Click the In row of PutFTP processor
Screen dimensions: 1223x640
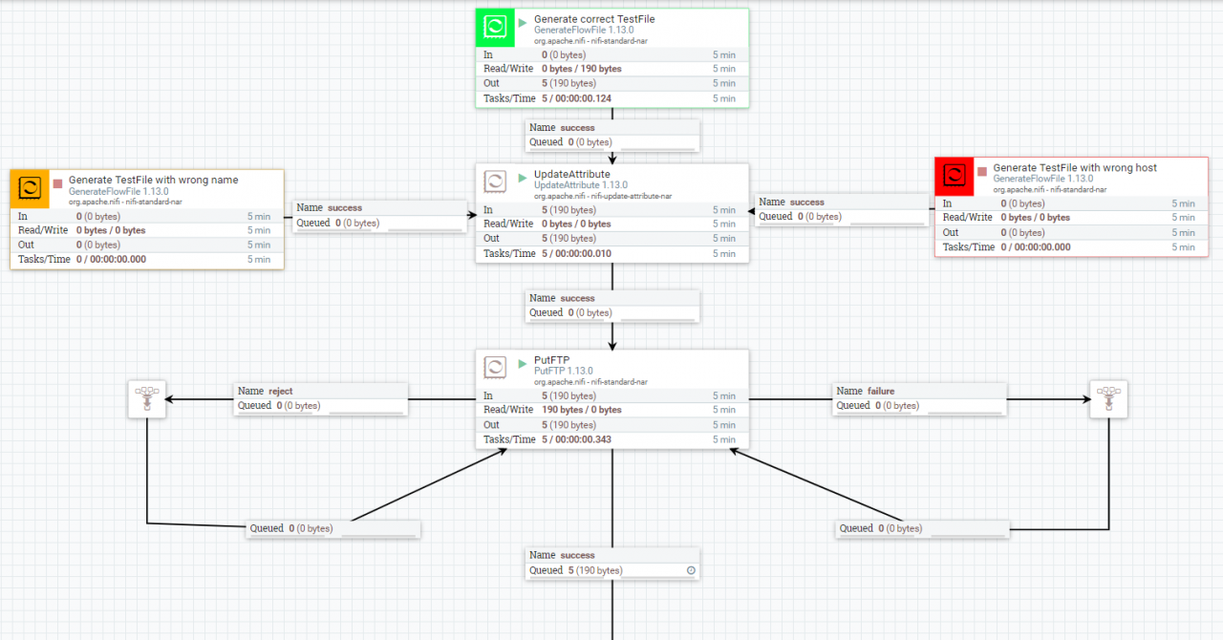click(x=612, y=395)
